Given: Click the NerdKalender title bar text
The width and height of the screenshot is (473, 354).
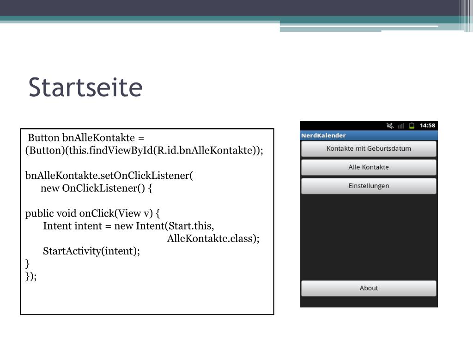Looking at the screenshot, I should (323, 136).
